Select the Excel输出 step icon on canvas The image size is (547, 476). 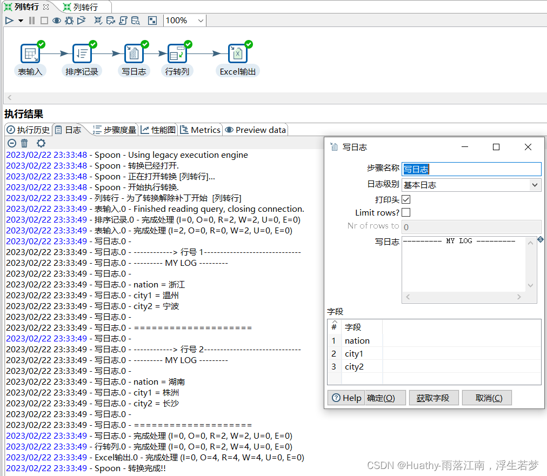[238, 53]
